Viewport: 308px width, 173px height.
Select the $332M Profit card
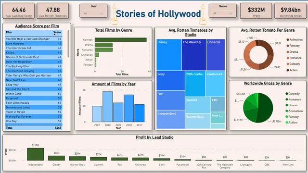(x=256, y=11)
